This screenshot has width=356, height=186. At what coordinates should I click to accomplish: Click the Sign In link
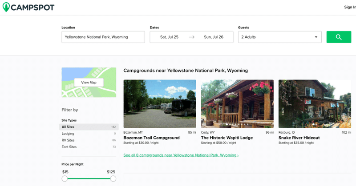[350, 7]
